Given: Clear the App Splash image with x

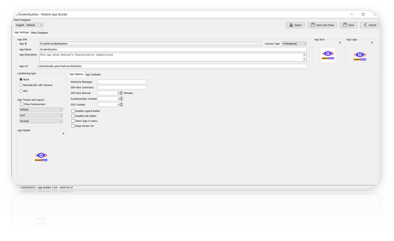Looking at the screenshot, I should point(63,134).
